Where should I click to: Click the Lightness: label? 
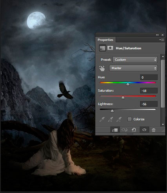click(x=105, y=104)
